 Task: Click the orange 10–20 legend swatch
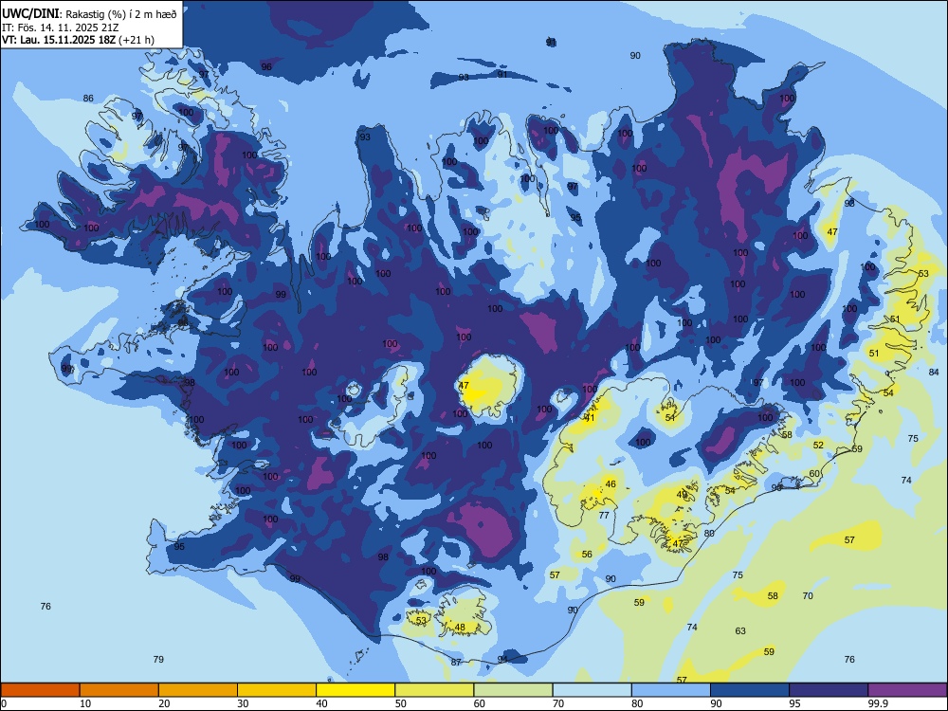point(119,690)
